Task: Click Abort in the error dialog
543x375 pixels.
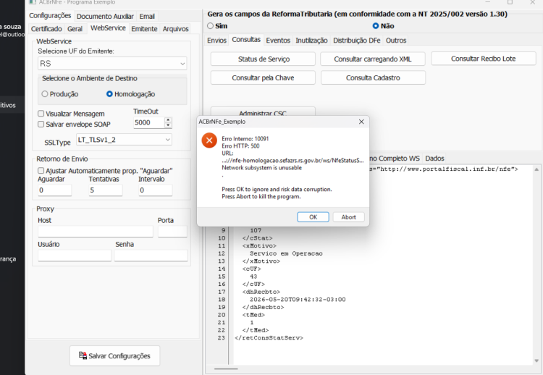Action: point(348,217)
